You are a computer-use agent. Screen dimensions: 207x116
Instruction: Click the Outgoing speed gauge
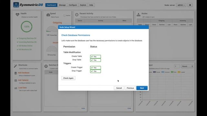[52, 29]
